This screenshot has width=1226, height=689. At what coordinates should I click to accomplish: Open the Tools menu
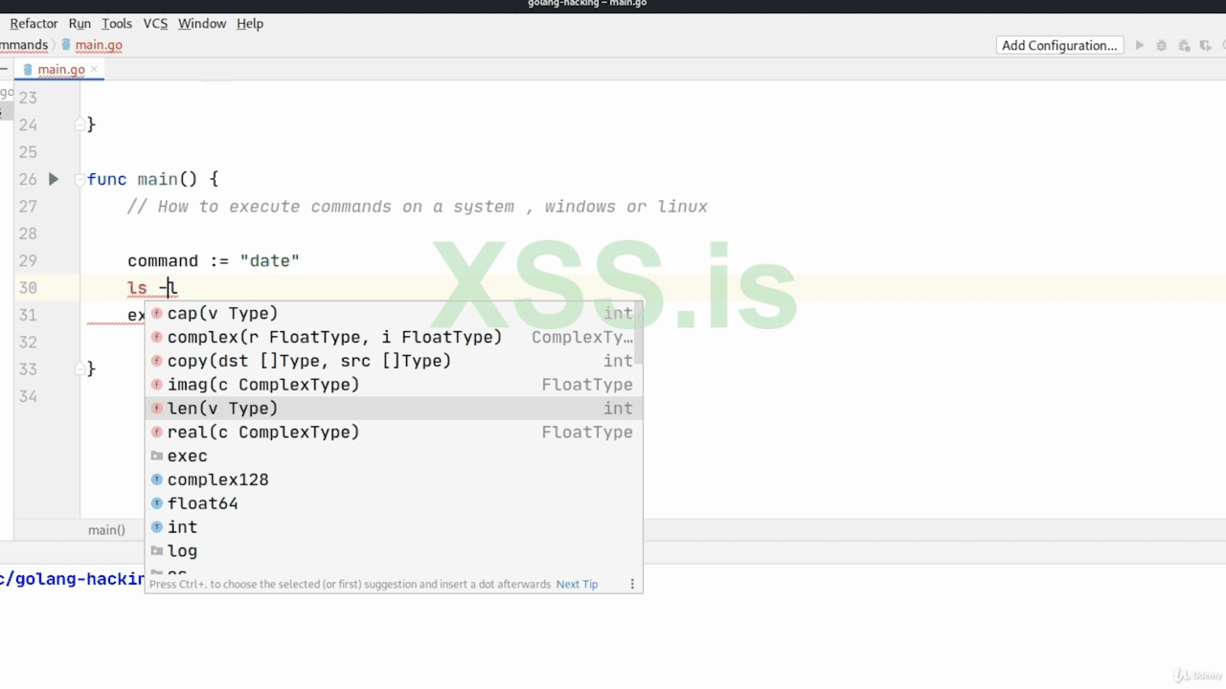pyautogui.click(x=117, y=23)
